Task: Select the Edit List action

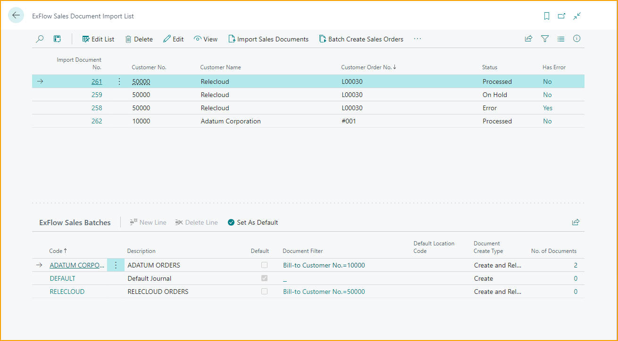Action: point(98,39)
